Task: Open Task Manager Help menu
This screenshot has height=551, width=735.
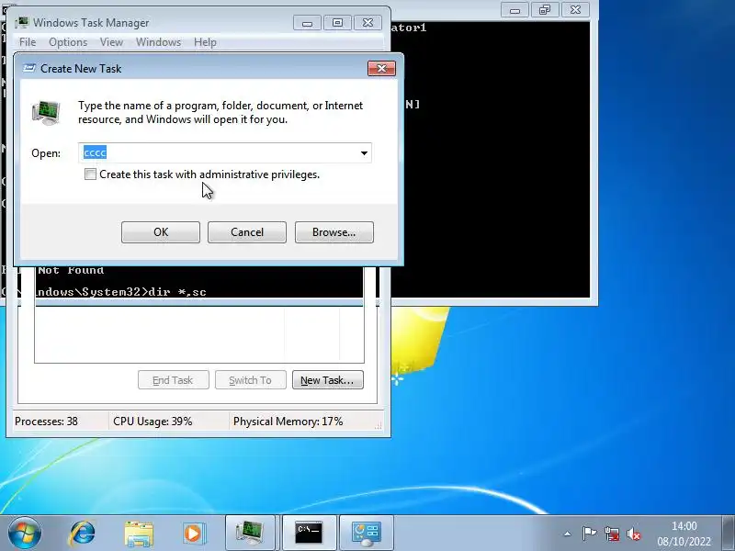Action: (205, 42)
